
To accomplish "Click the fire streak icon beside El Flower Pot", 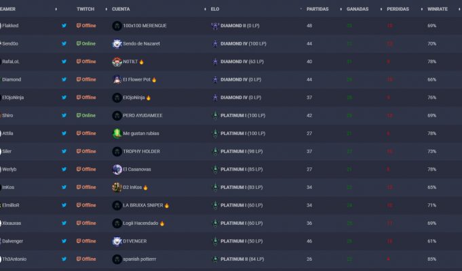I will coord(155,79).
